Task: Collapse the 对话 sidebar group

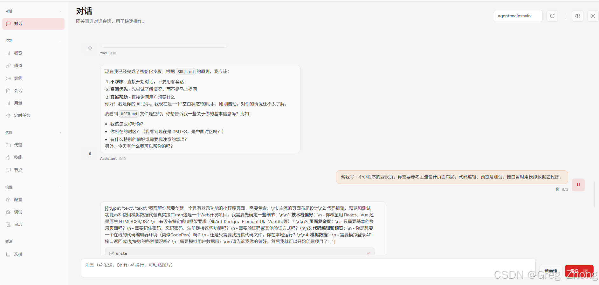Action: [x=33, y=11]
